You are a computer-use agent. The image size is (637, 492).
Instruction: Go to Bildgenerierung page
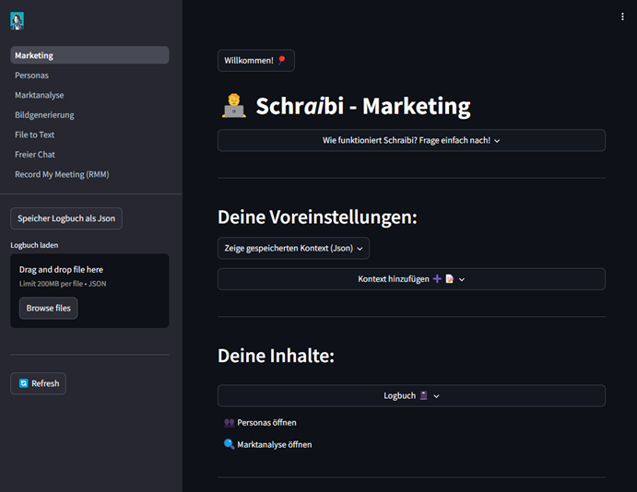(x=44, y=115)
